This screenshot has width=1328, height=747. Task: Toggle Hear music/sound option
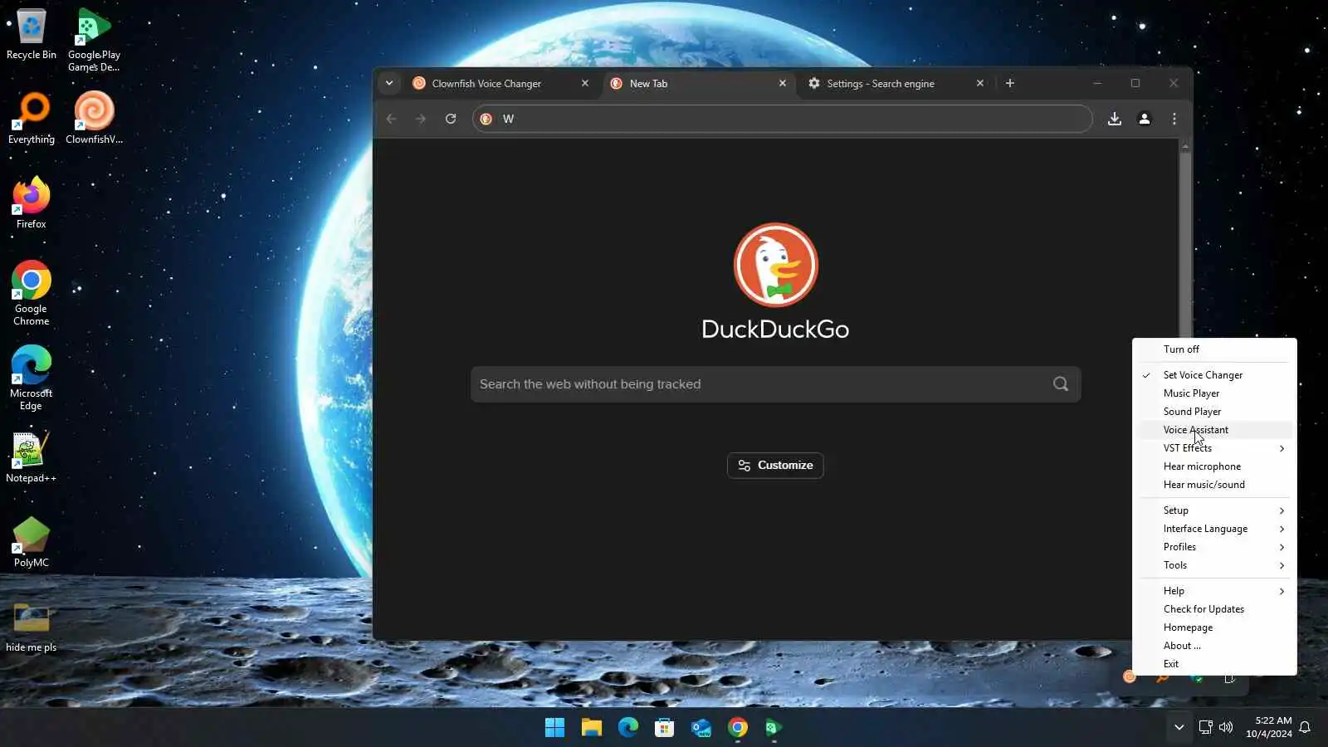(1214, 485)
